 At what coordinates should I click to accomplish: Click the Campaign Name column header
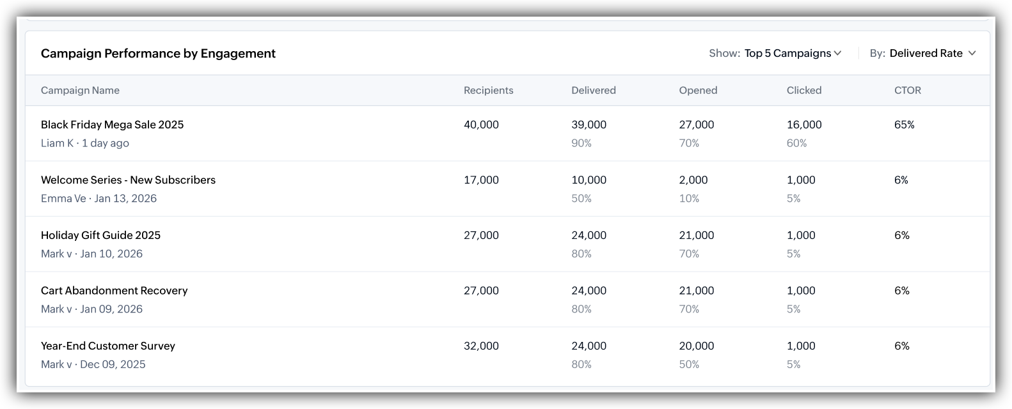click(x=80, y=90)
